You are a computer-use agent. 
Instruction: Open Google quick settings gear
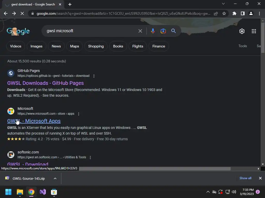click(242, 31)
